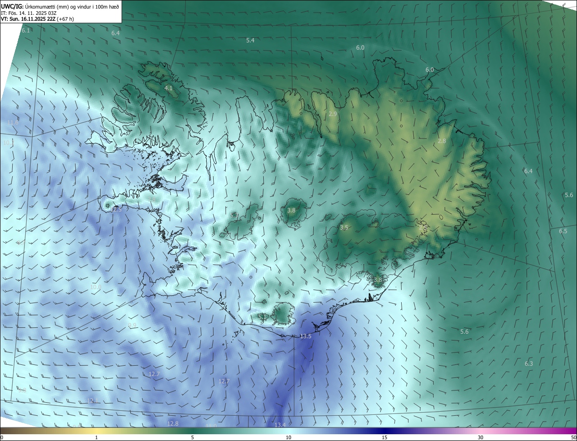Click the 5 tick on colour scale
Image resolution: width=577 pixels, height=441 pixels.
192,437
